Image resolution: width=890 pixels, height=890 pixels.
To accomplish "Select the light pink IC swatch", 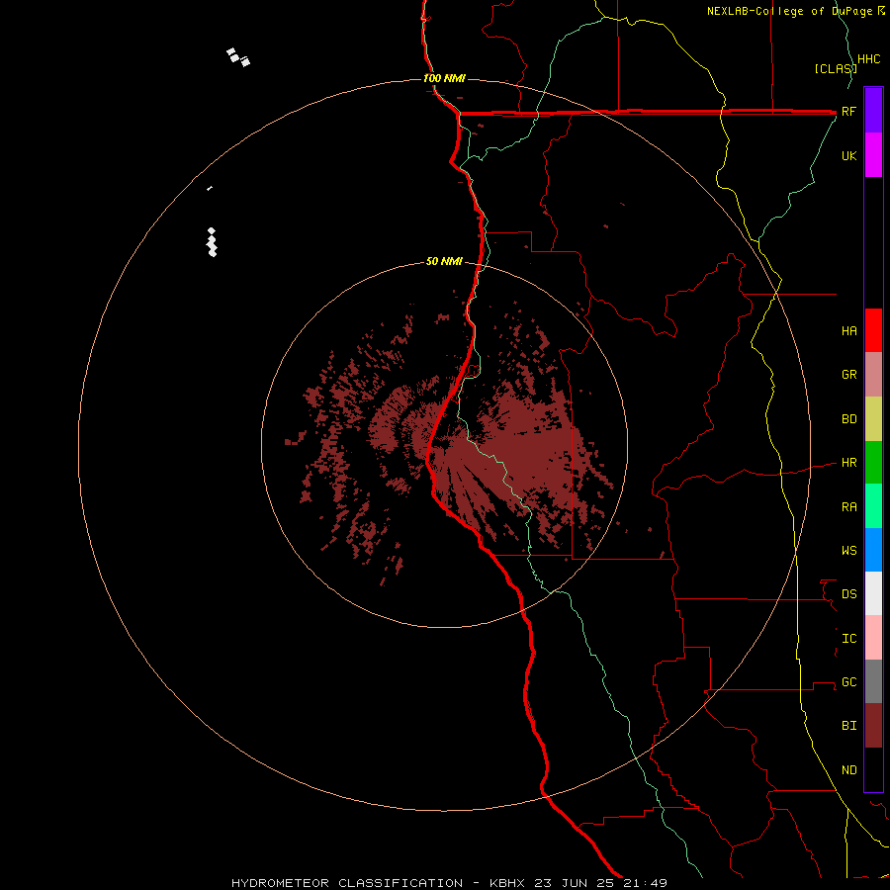I will [x=873, y=638].
